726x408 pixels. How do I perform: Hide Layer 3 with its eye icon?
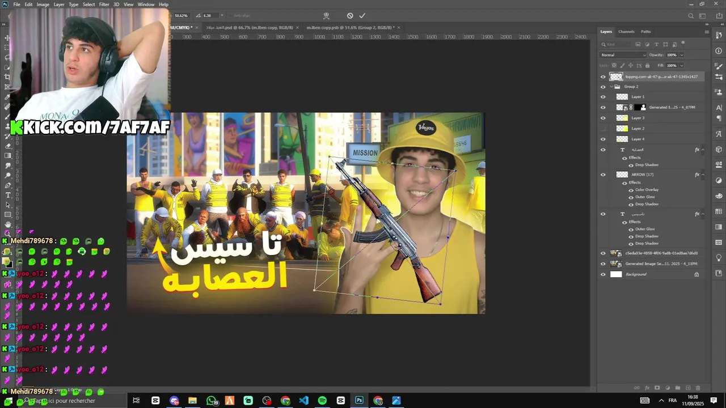tap(603, 118)
